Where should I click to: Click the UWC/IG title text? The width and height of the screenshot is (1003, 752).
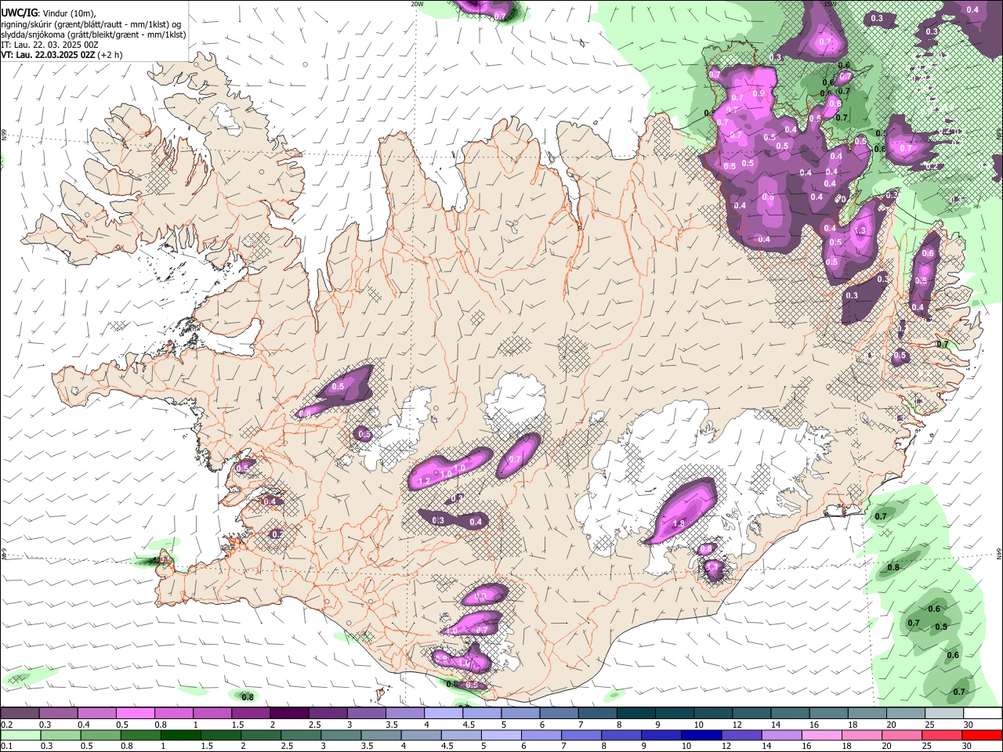[19, 13]
